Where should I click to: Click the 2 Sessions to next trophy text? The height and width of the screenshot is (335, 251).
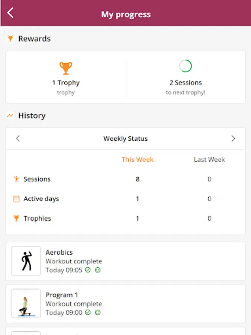185,83
